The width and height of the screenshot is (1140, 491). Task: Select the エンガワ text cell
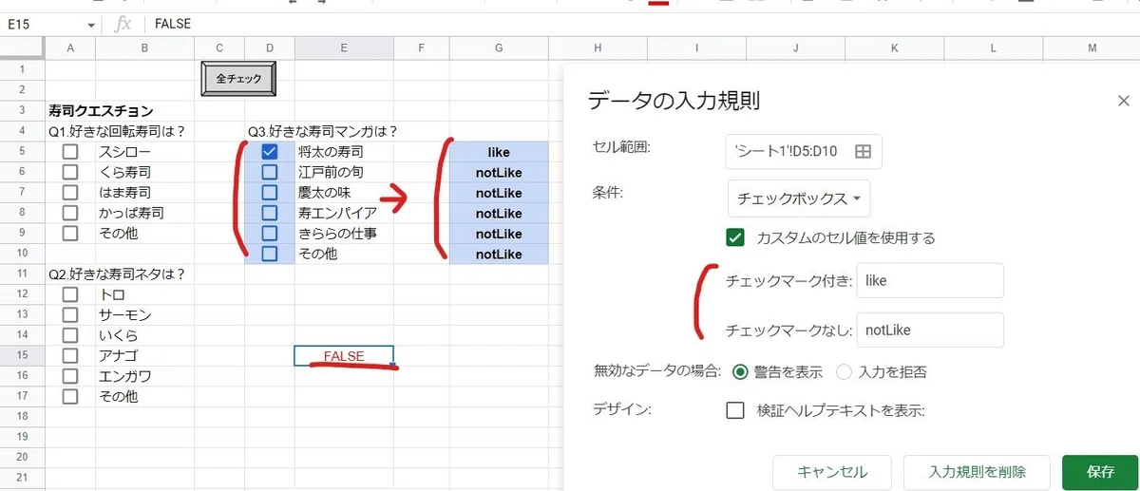(x=144, y=376)
